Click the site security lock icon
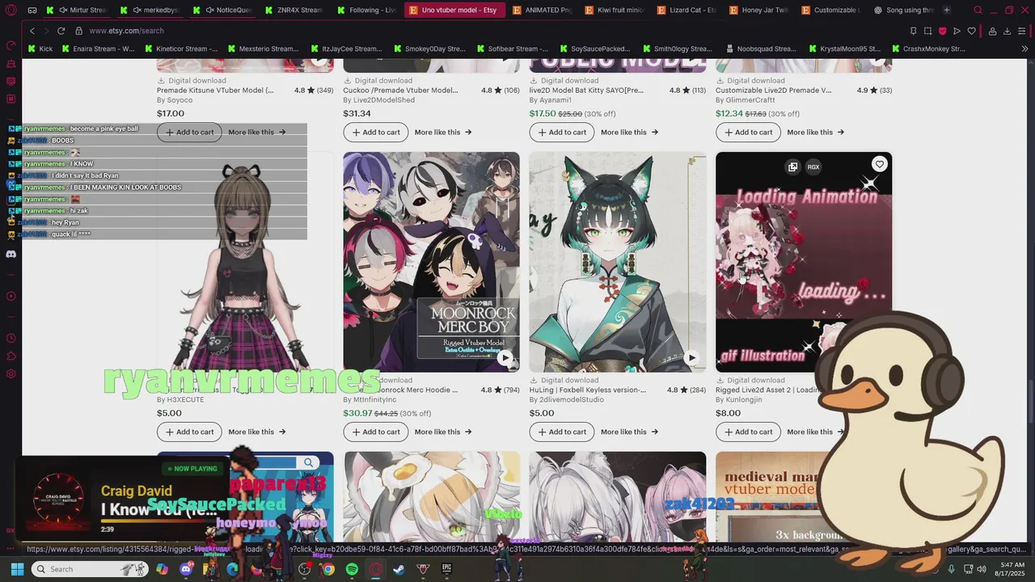 click(x=78, y=31)
